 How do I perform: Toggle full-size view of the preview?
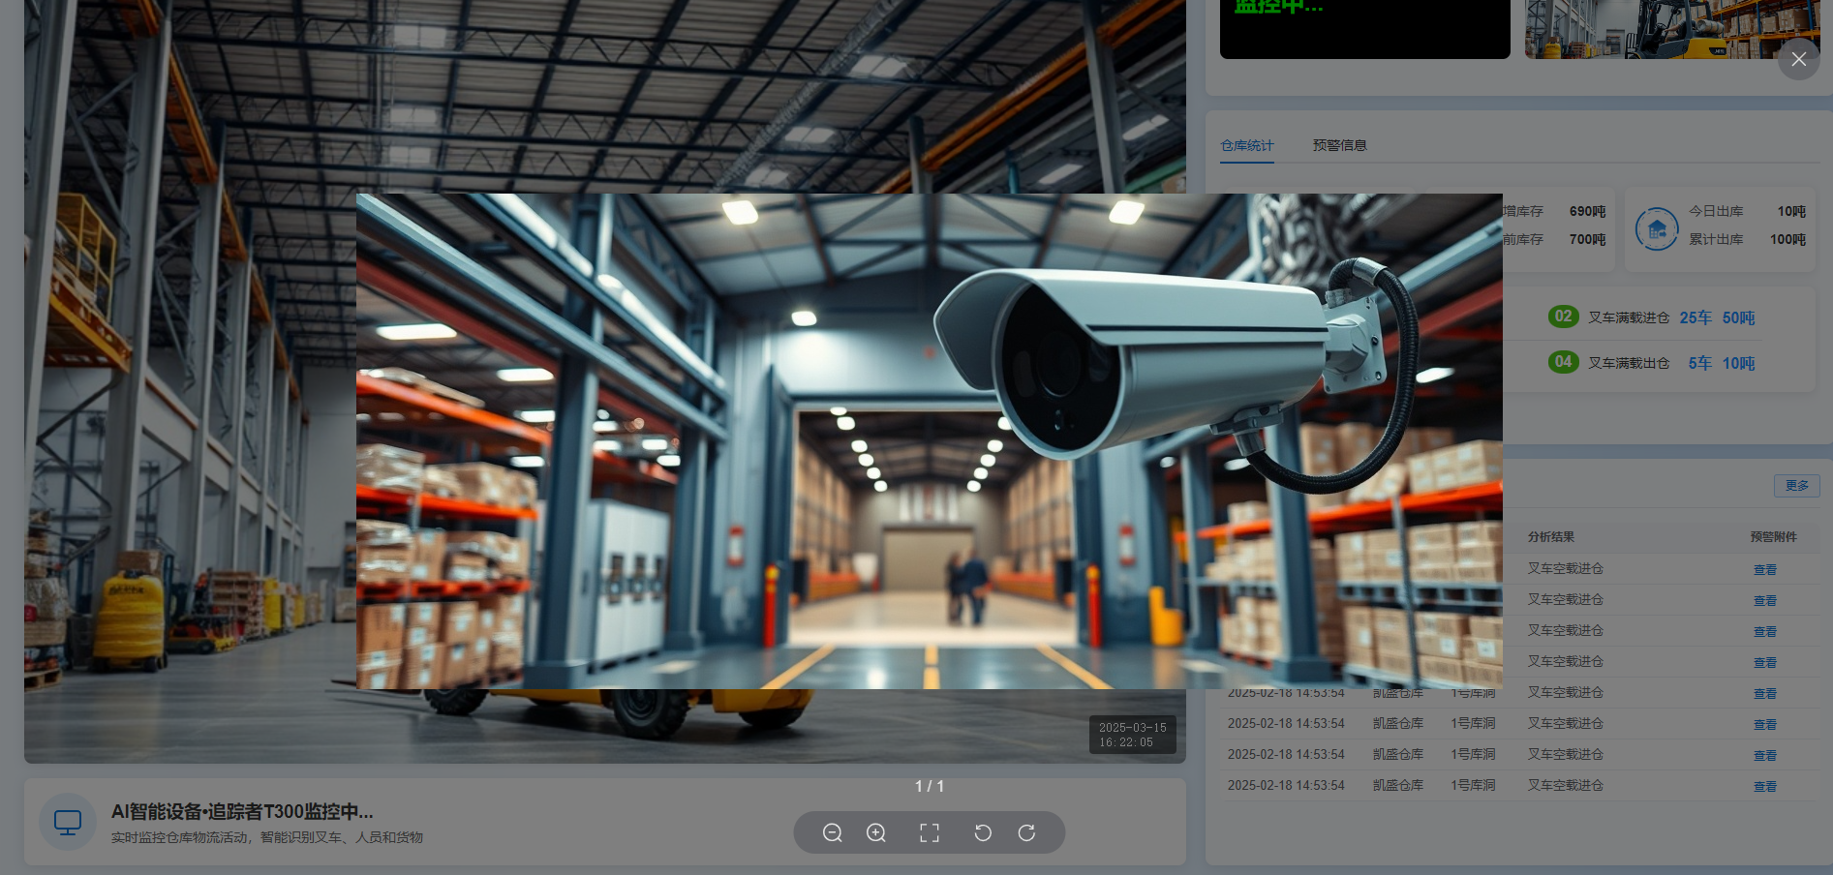click(x=930, y=832)
